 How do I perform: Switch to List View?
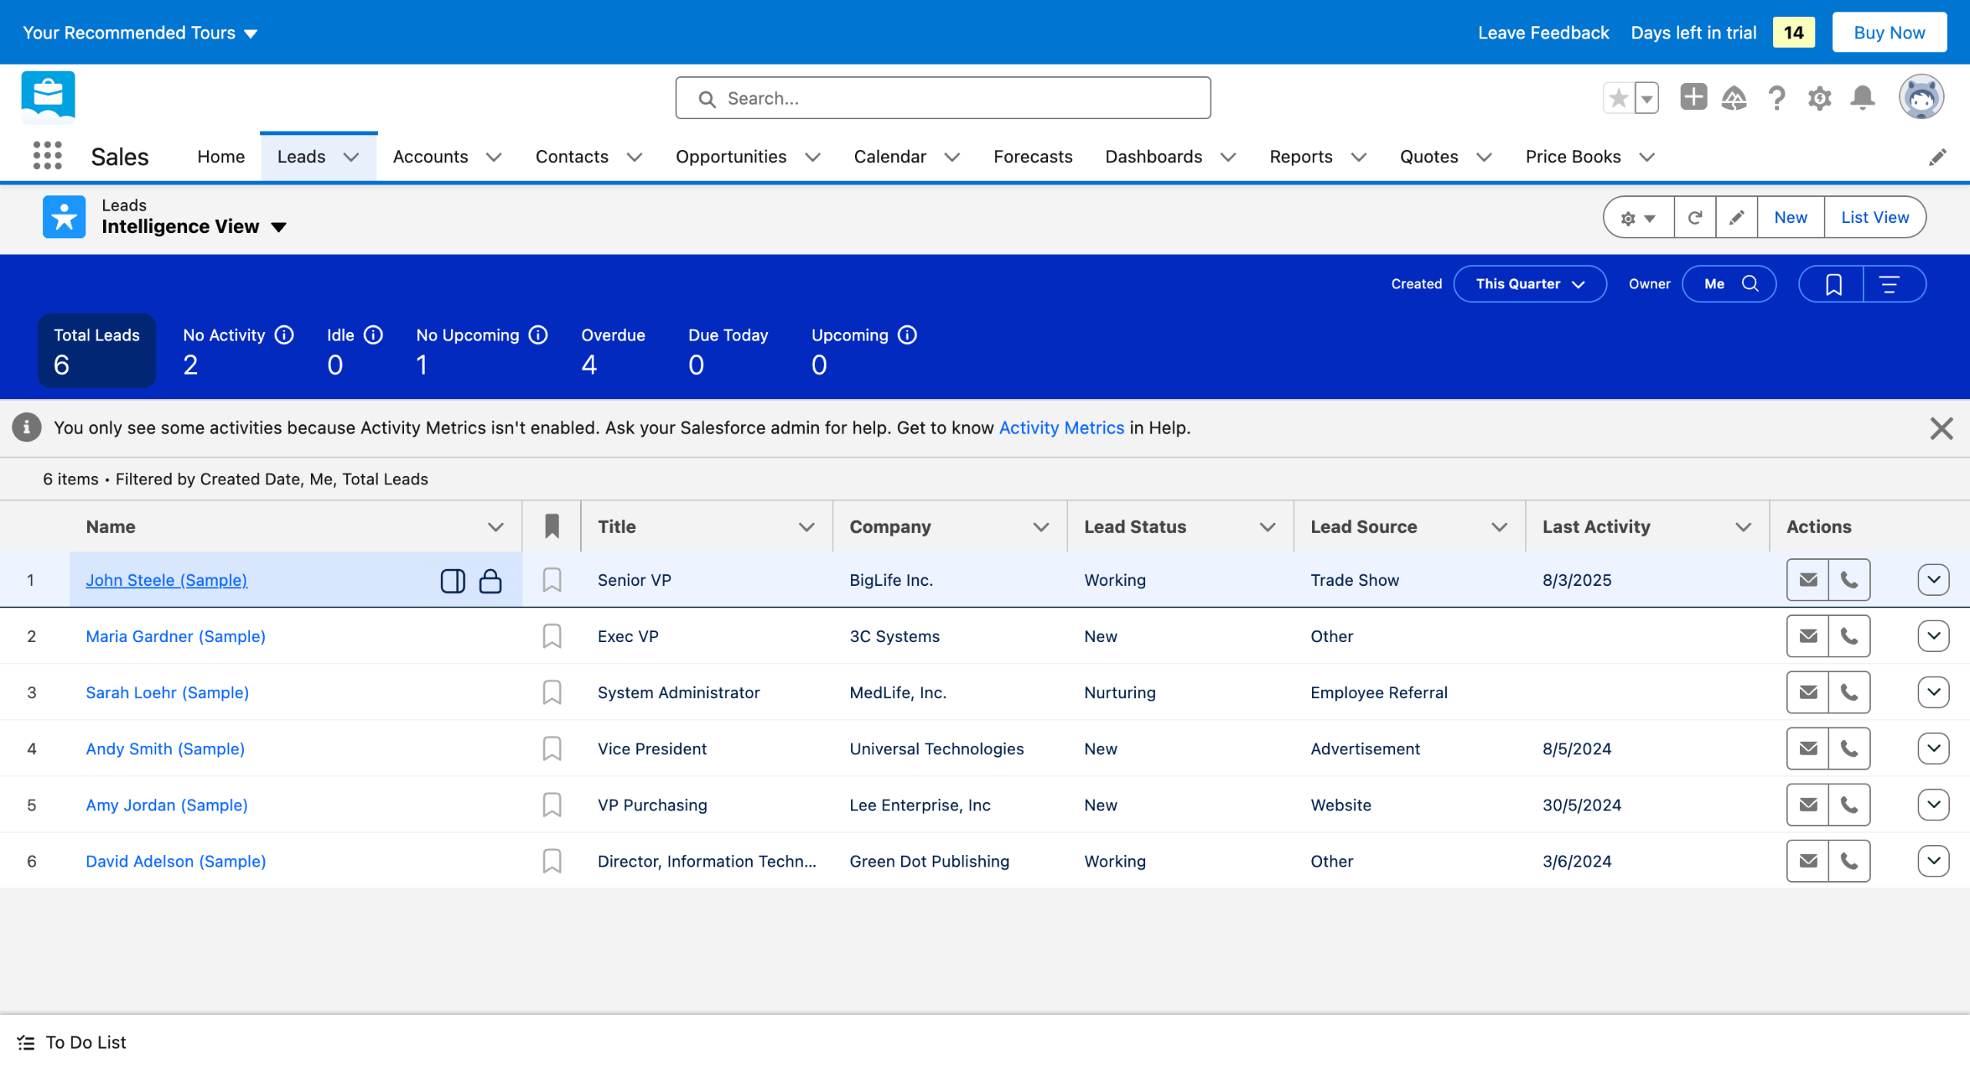[x=1875, y=218]
